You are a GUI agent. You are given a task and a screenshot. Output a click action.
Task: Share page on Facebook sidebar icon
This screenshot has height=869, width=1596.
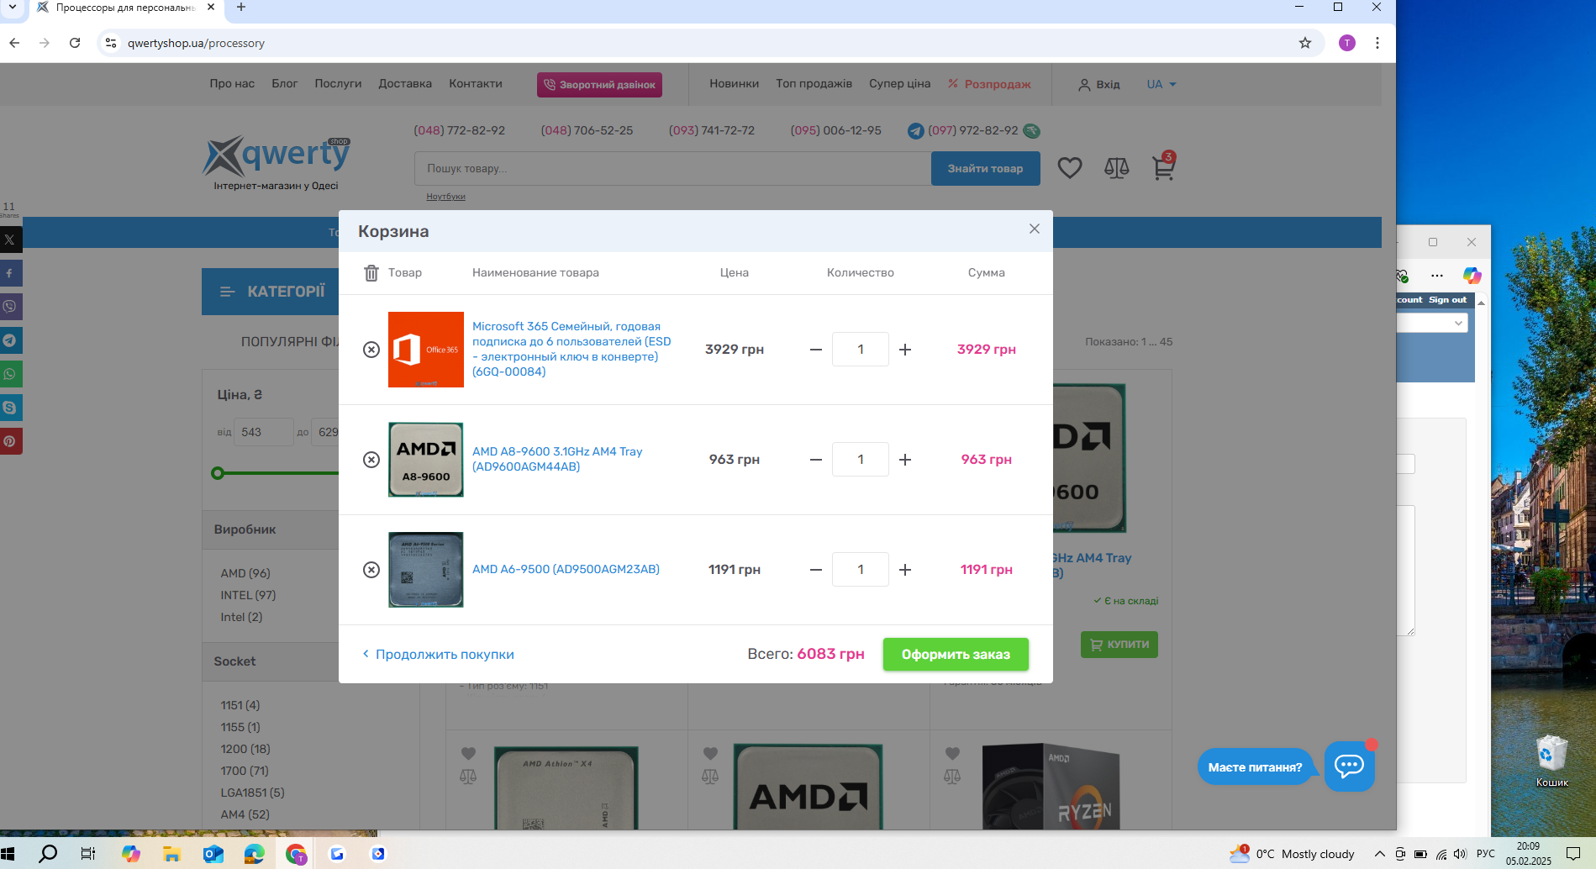pyautogui.click(x=10, y=273)
